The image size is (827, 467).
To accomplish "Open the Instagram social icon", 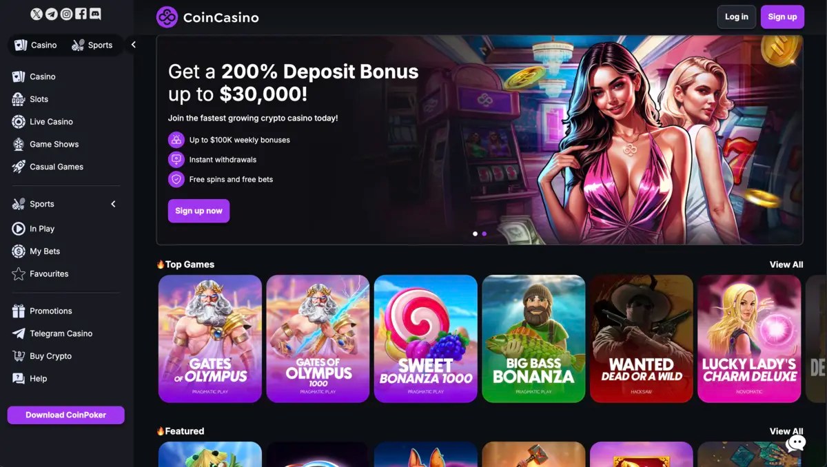I will click(66, 14).
